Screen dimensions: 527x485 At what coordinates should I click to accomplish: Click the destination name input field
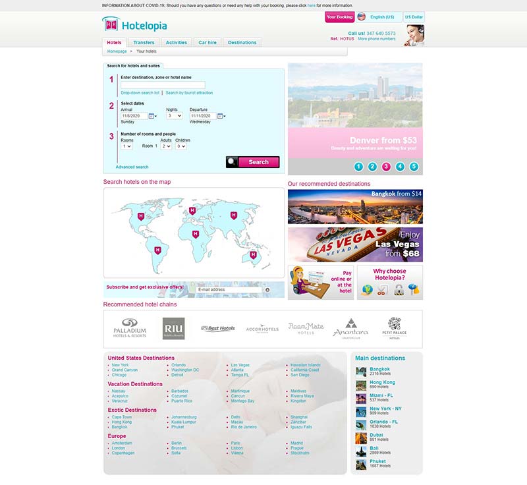pos(163,85)
